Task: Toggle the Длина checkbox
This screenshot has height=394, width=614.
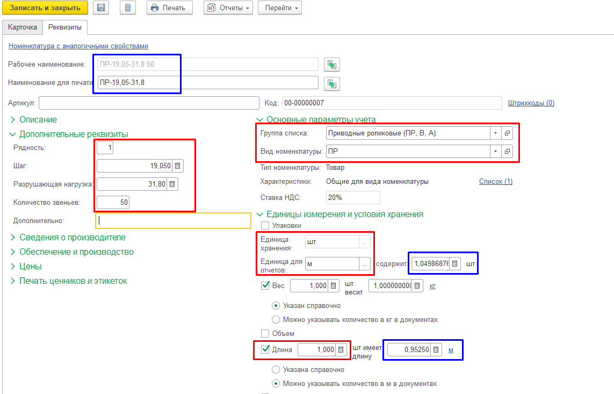Action: [265, 349]
